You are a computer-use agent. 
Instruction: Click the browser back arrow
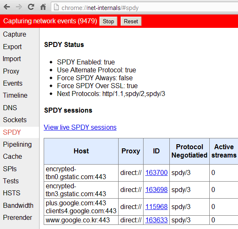pos(7,7)
